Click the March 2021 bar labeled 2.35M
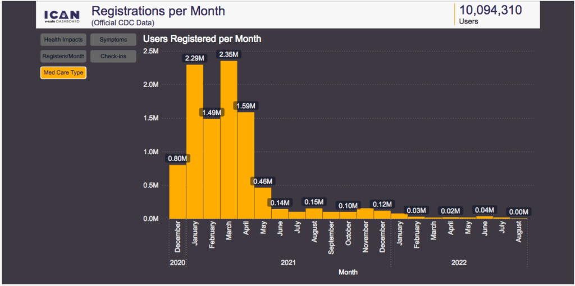Viewport: 575px width, 286px height. (229, 140)
